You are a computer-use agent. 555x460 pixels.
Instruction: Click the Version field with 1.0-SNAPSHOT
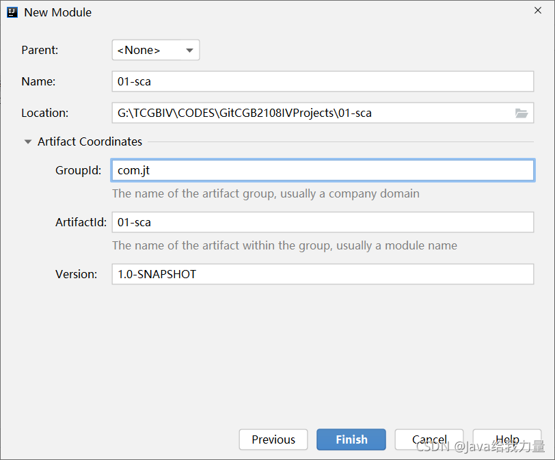click(323, 274)
